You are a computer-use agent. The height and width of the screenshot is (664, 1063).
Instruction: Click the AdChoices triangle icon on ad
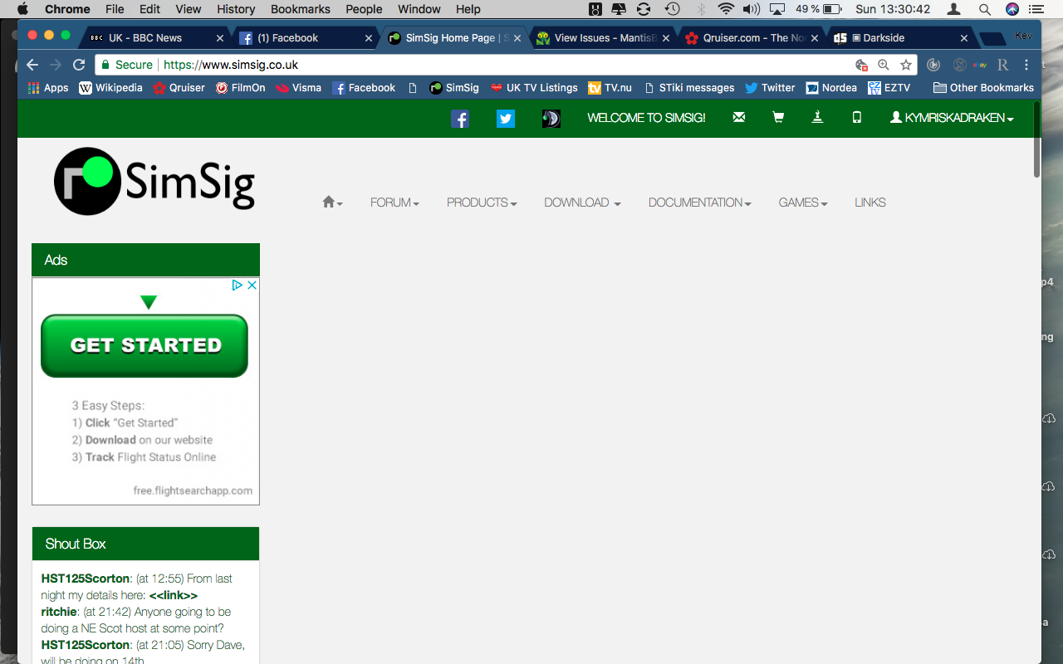237,285
